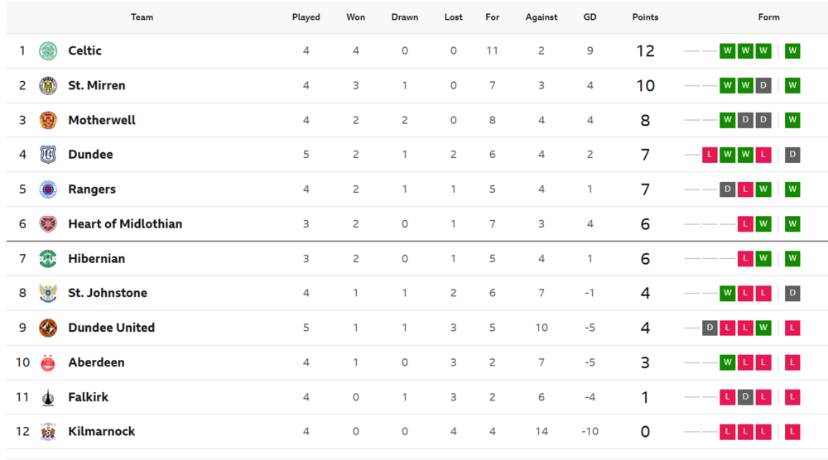The height and width of the screenshot is (460, 828).
Task: Click the Celtic club crest icon
Action: (48, 51)
